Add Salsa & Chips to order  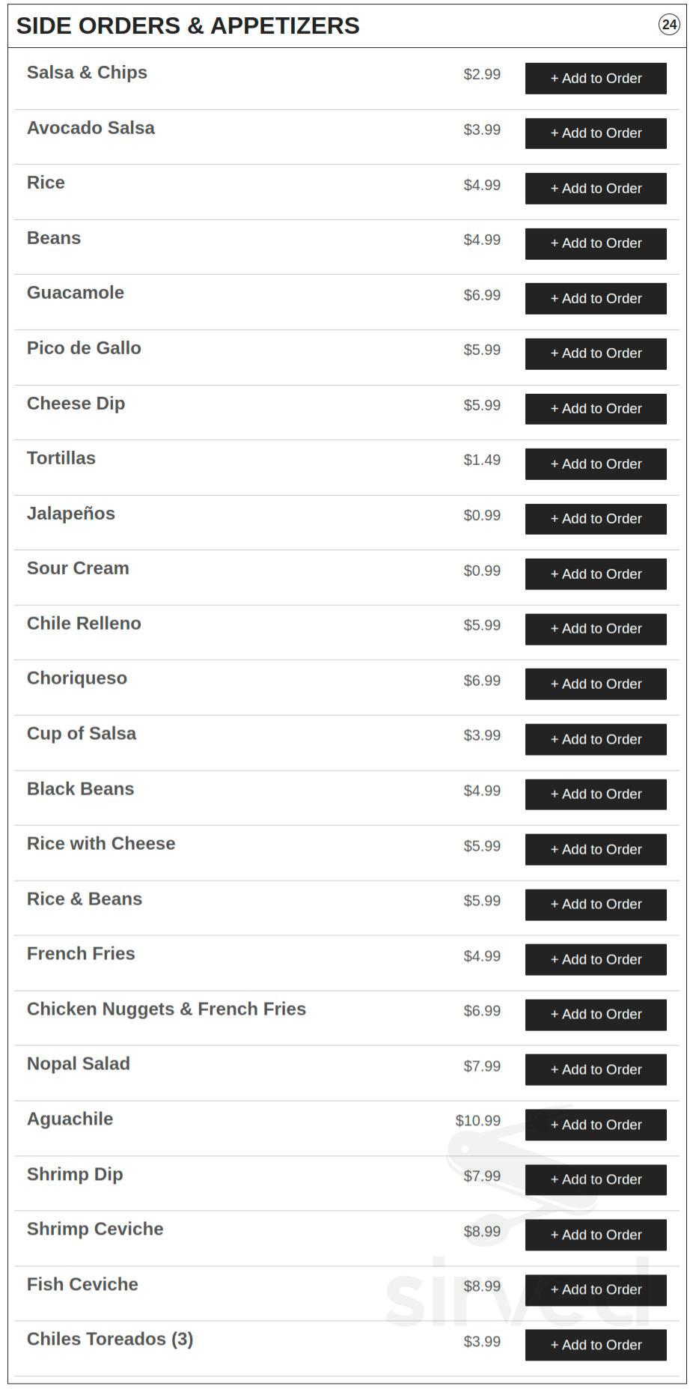click(x=595, y=78)
